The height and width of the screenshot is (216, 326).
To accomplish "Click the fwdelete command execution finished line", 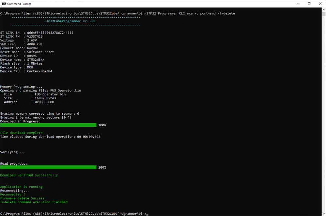I will [x=34, y=202].
